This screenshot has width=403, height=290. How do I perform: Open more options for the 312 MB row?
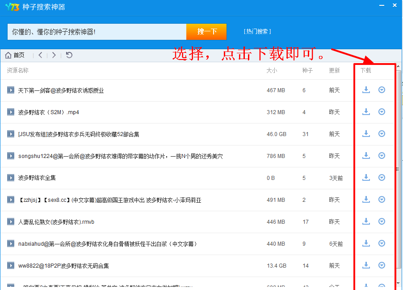click(x=382, y=111)
